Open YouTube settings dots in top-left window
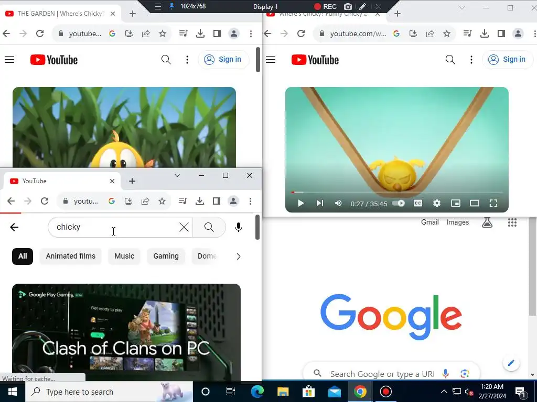The image size is (537, 402). [x=187, y=60]
